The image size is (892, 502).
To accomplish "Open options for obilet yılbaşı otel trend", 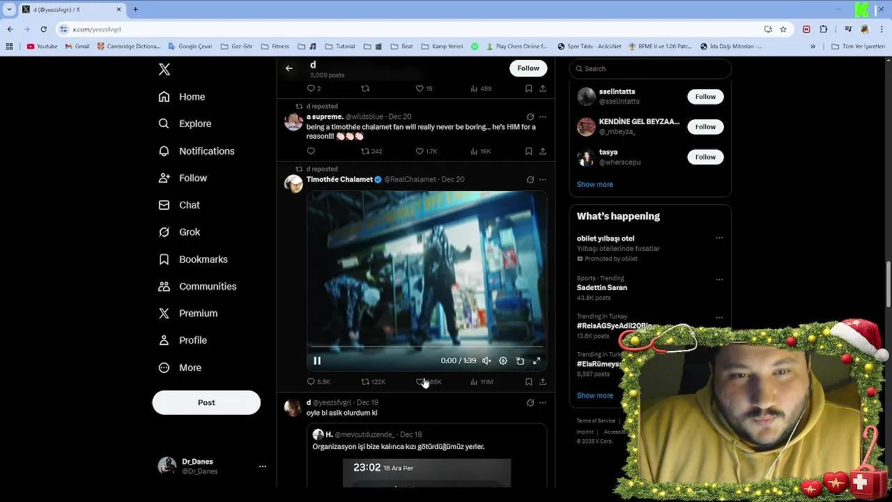I will (719, 238).
